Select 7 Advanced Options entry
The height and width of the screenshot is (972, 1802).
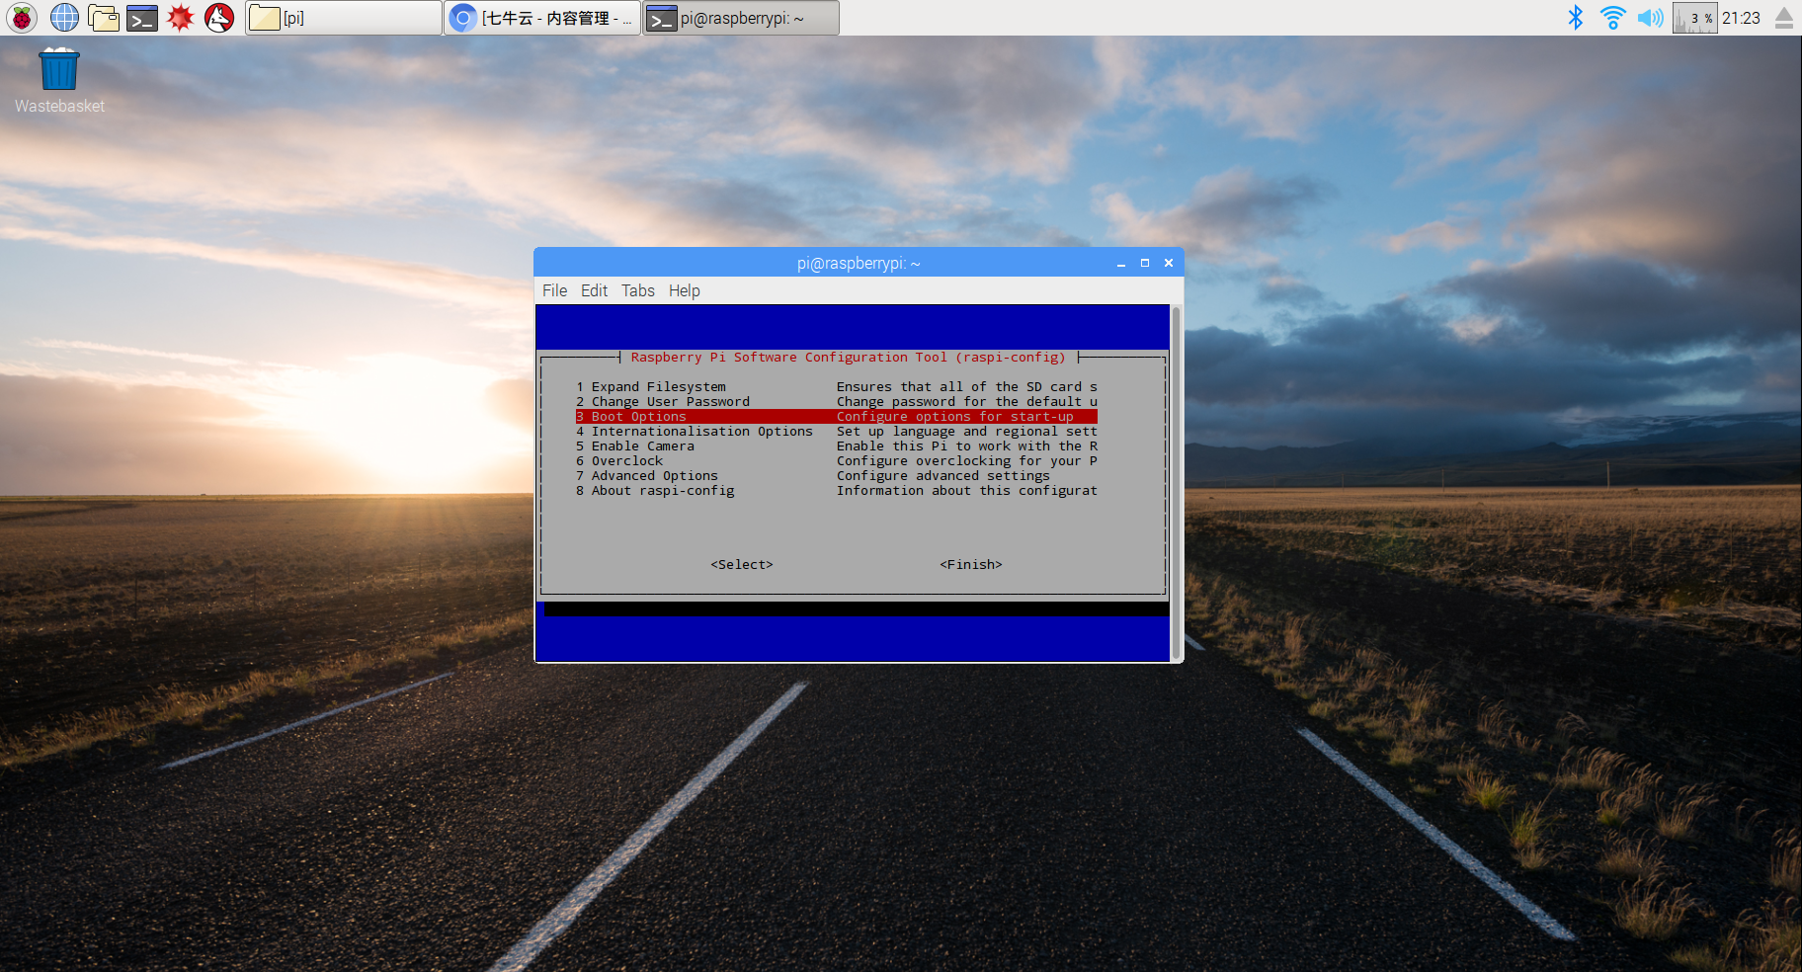point(836,476)
